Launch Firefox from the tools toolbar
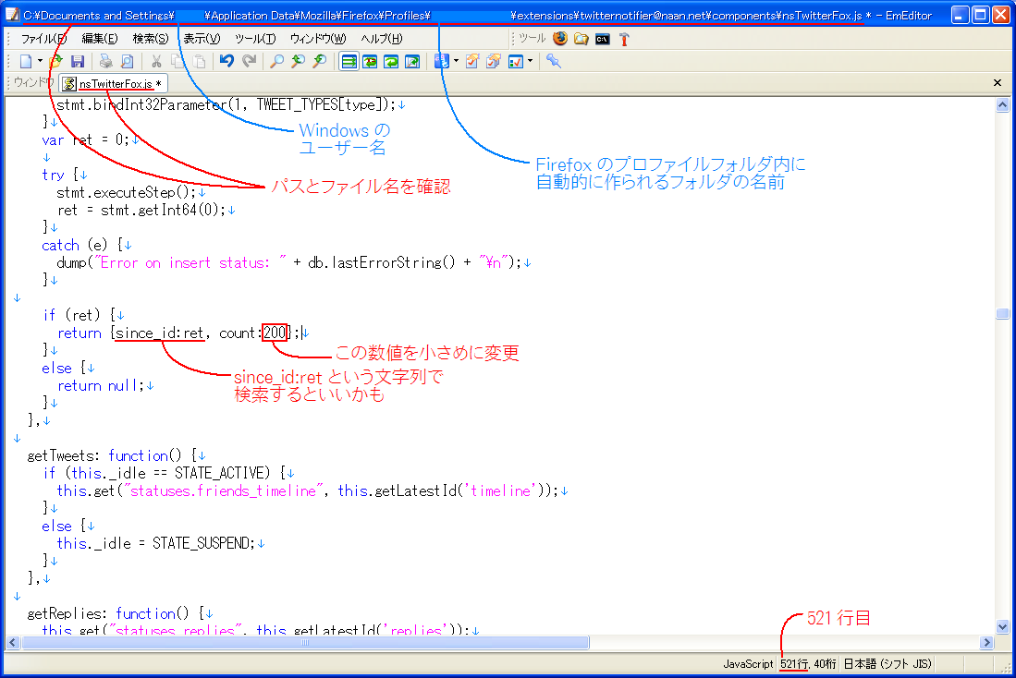The height and width of the screenshot is (678, 1016). click(x=560, y=39)
